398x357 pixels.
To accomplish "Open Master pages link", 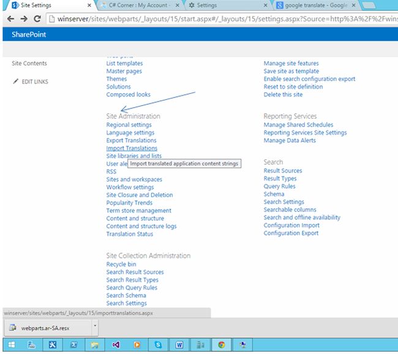I will (x=124, y=72).
